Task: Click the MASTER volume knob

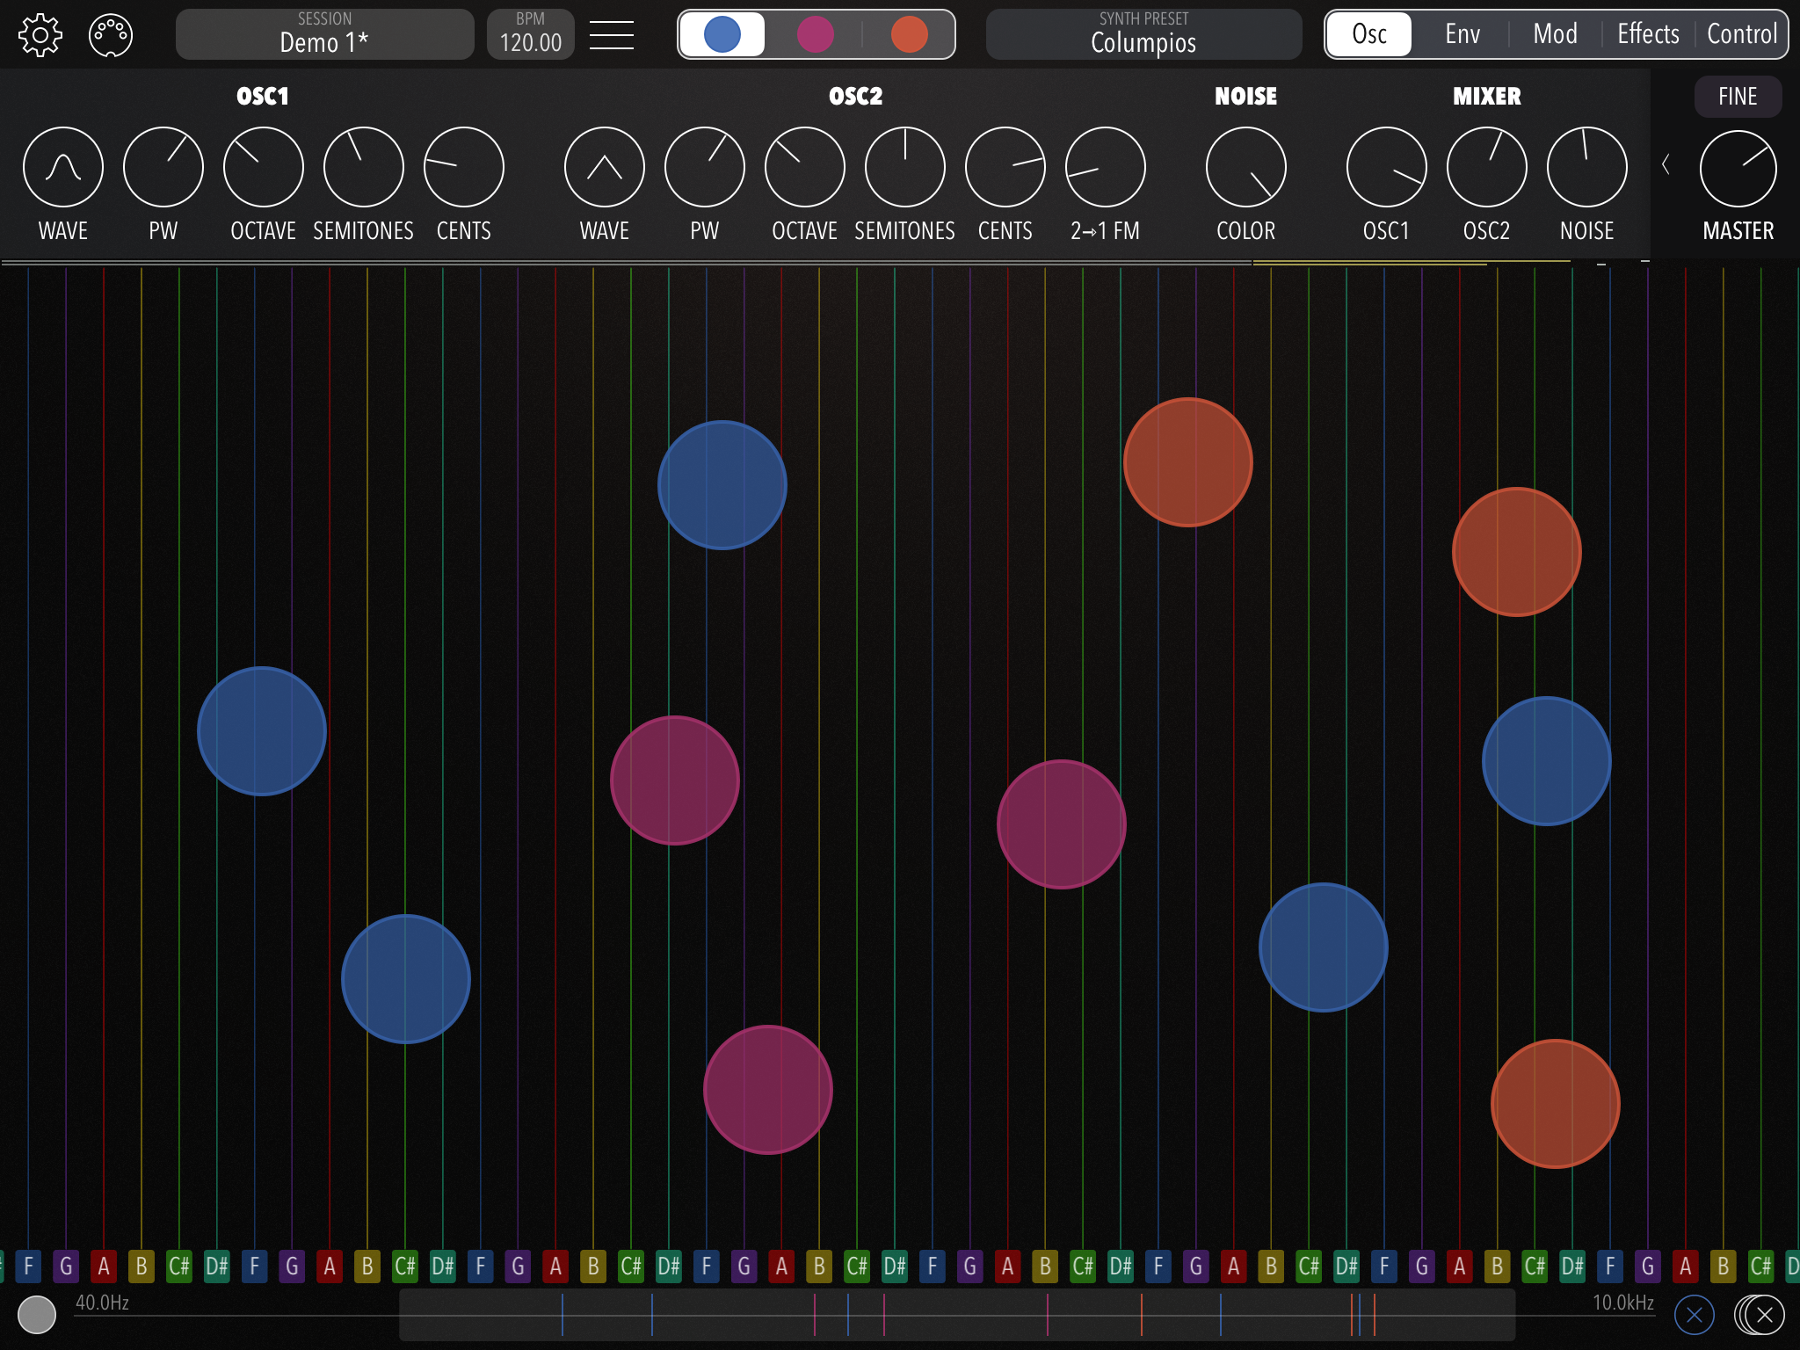Action: (x=1738, y=169)
